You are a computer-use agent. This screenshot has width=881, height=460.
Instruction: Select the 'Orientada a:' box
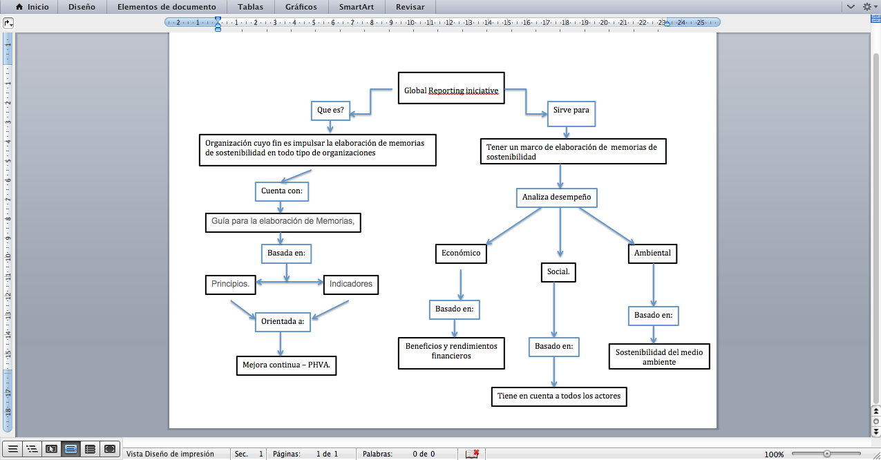coord(282,322)
